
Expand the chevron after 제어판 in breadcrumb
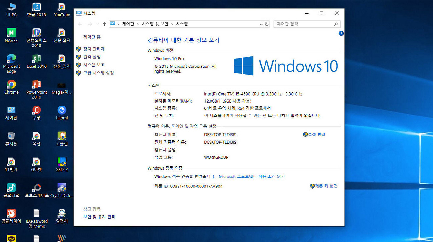click(x=138, y=24)
